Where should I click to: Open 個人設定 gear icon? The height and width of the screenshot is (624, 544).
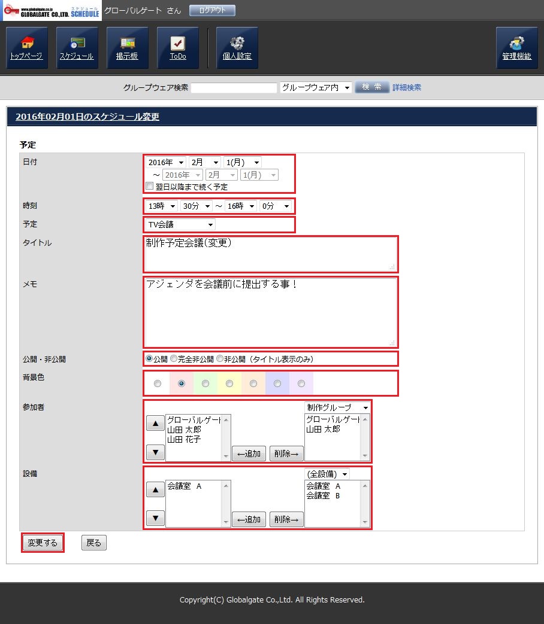[237, 48]
